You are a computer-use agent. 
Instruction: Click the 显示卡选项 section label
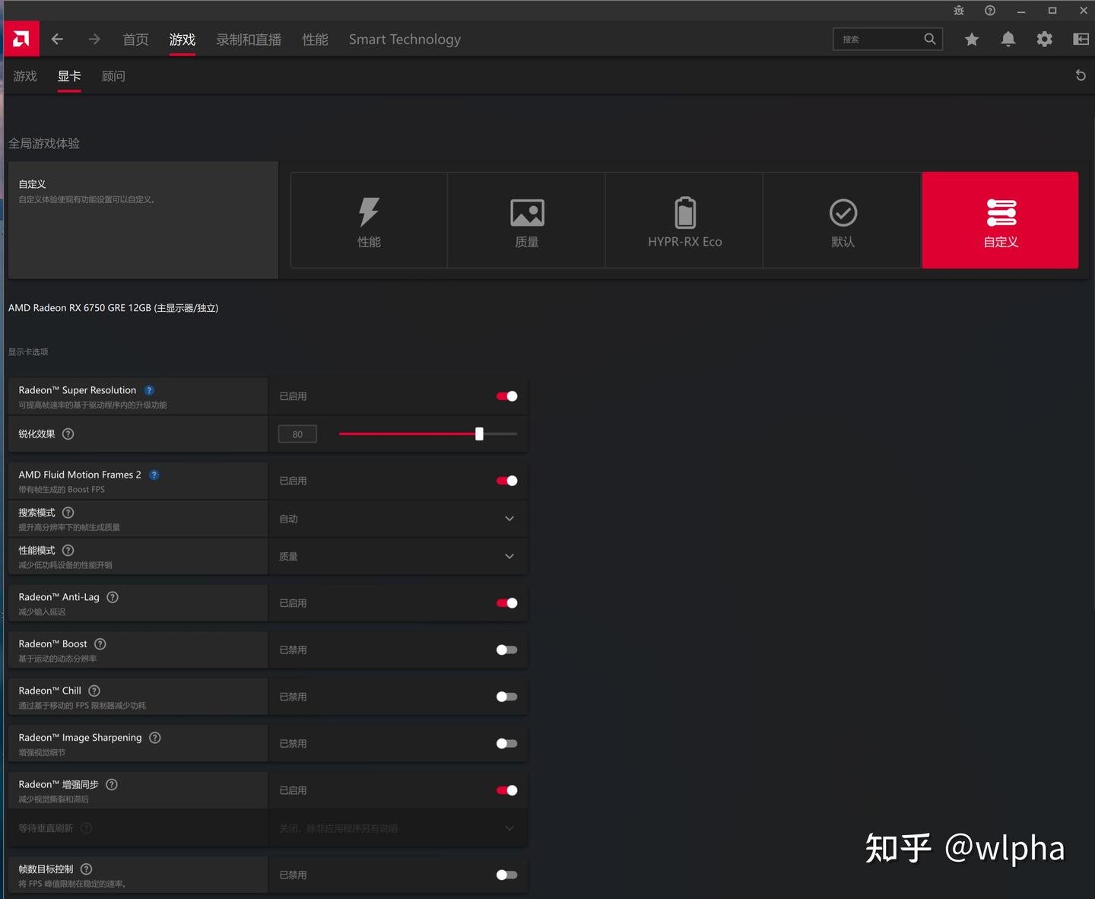(28, 352)
